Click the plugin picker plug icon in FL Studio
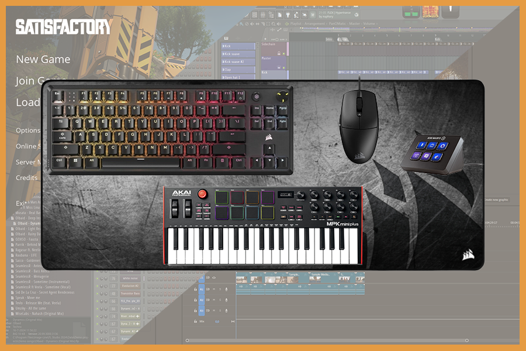Image resolution: width=526 pixels, height=351 pixels. pyautogui.click(x=288, y=15)
